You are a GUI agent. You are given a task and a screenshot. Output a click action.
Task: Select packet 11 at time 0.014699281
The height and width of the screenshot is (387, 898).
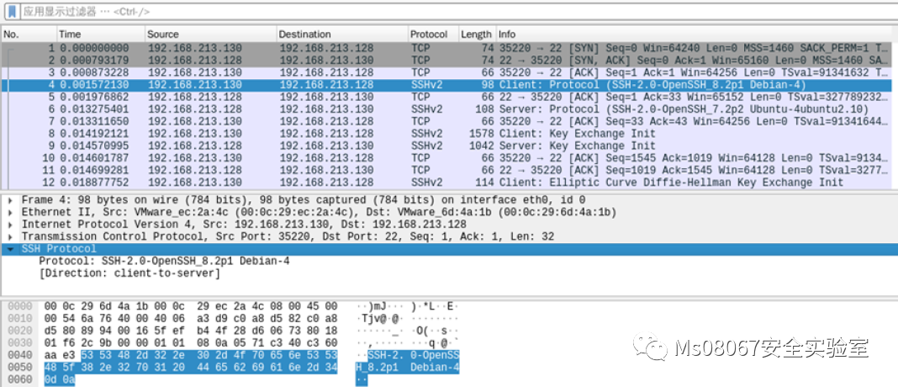pos(446,170)
